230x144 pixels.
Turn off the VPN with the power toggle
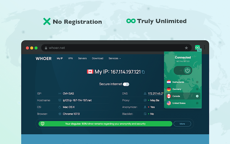pos(183,71)
